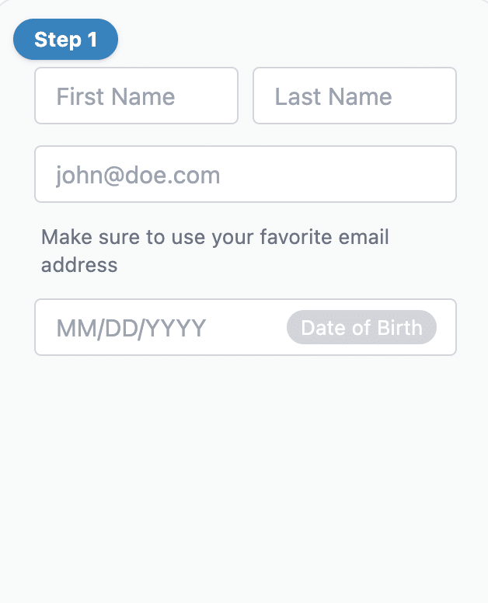
Task: Click the word "address" in helper text
Action: coord(79,265)
